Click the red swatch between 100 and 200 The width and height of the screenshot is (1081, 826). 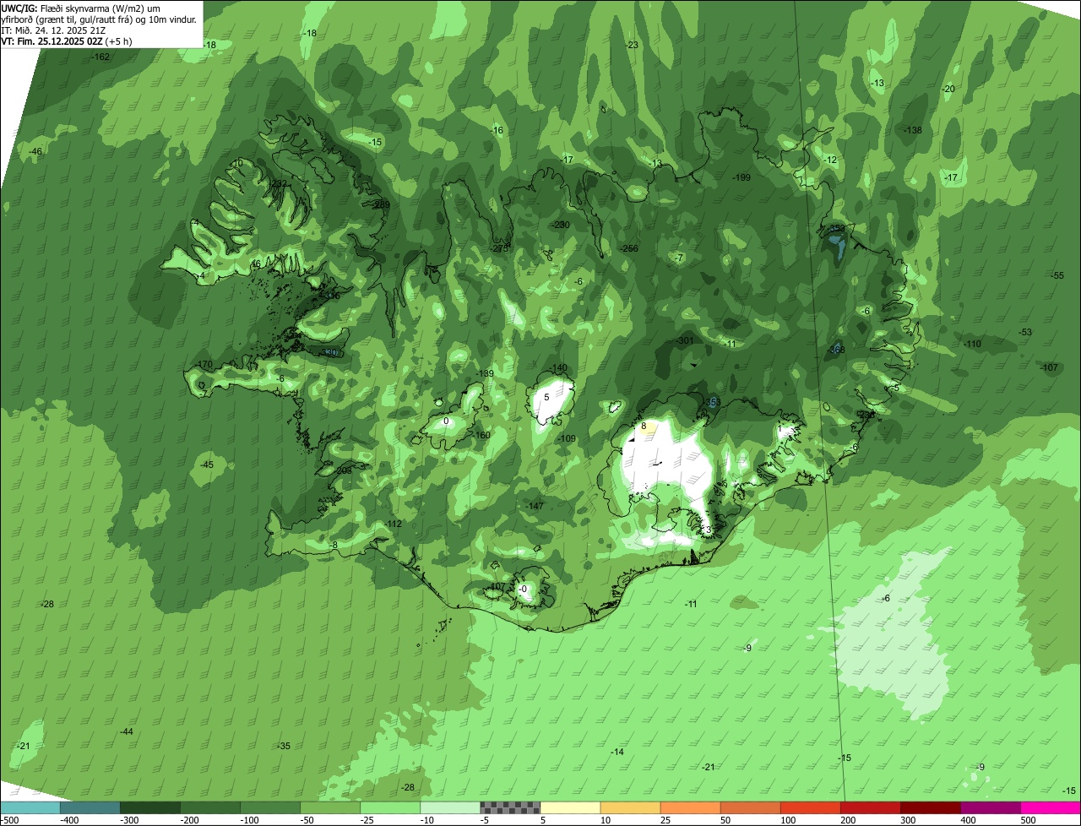click(810, 807)
